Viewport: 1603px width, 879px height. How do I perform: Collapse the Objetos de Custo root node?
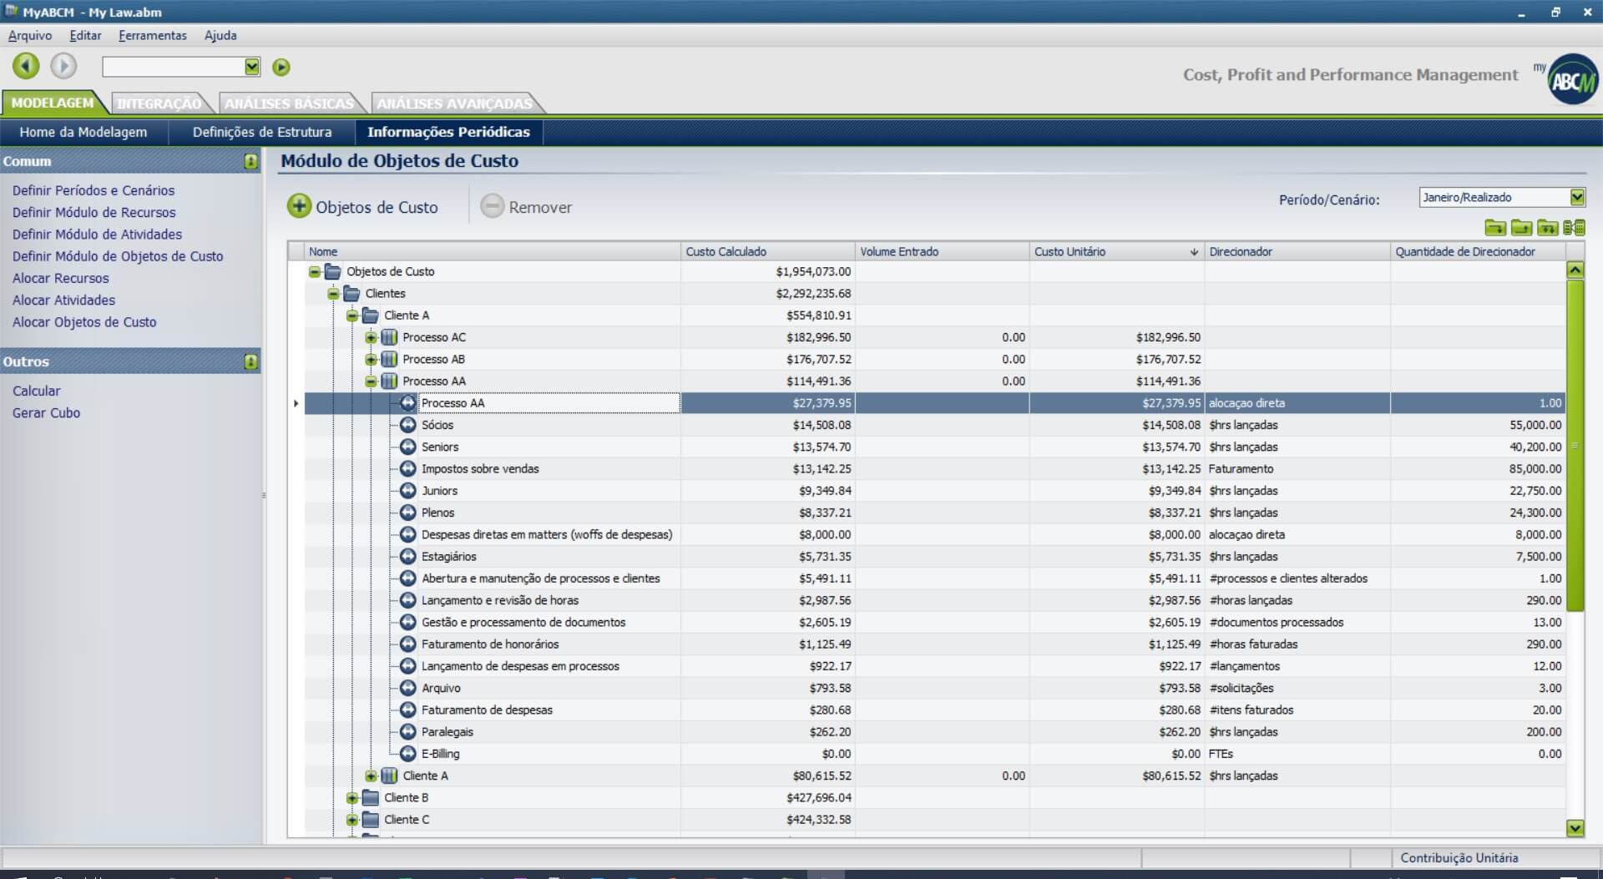tap(315, 271)
